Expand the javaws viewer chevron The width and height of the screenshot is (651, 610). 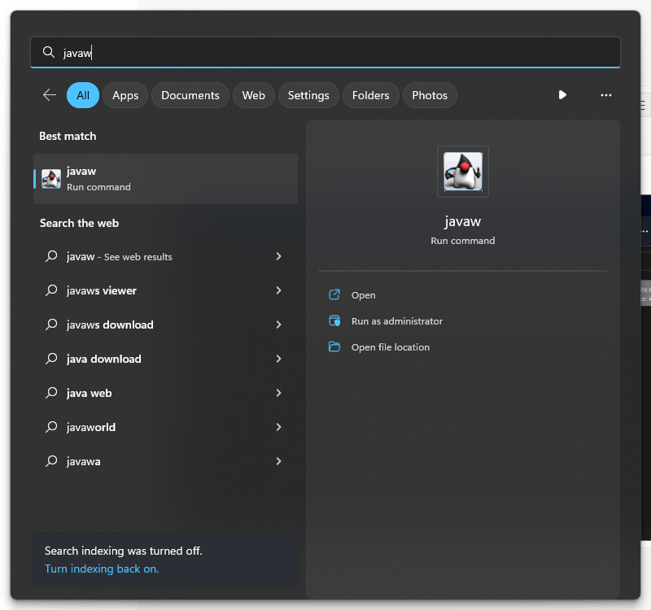click(x=278, y=290)
